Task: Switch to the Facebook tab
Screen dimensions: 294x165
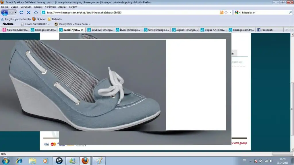Action: (267, 30)
